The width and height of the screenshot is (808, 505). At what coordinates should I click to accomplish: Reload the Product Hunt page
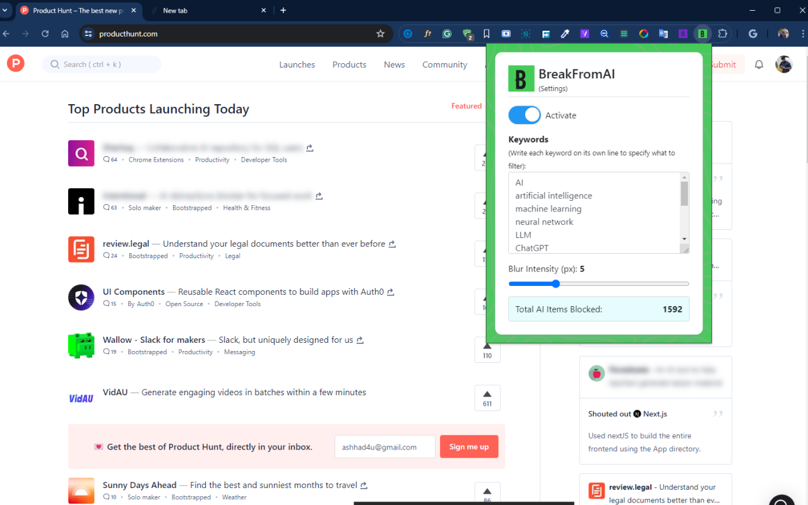[45, 34]
